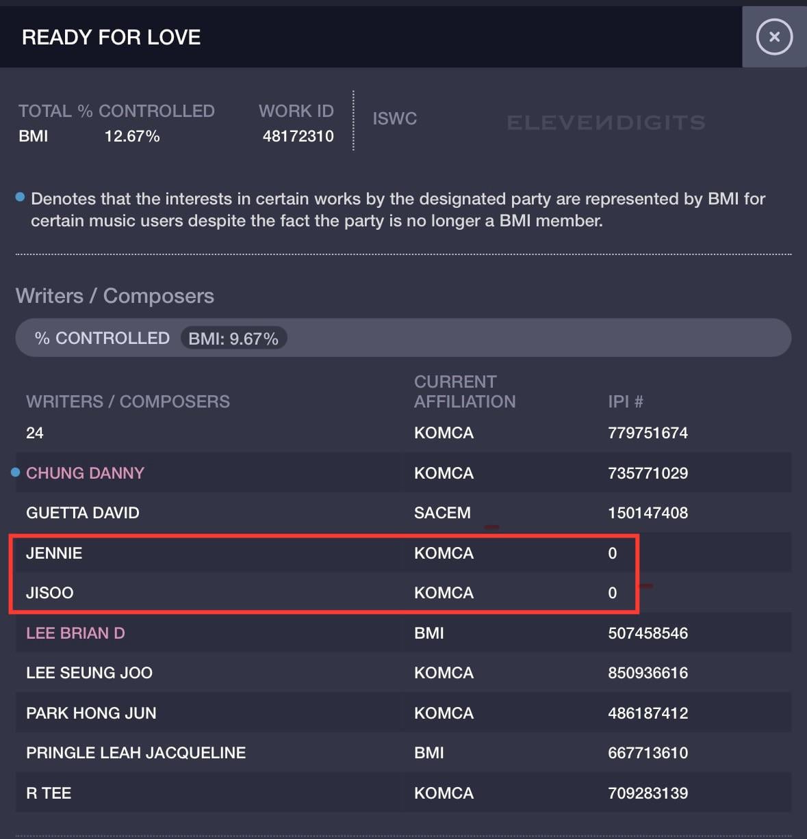Viewport: 807px width, 839px height.
Task: Close the READY FOR LOVE dialog
Action: click(774, 37)
